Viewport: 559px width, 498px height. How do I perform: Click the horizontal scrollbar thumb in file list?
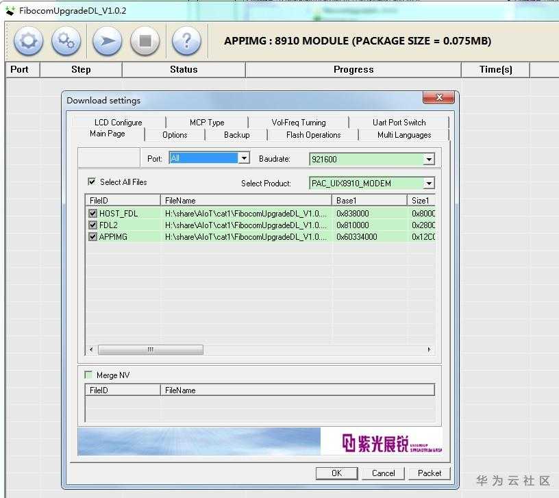pyautogui.click(x=151, y=349)
